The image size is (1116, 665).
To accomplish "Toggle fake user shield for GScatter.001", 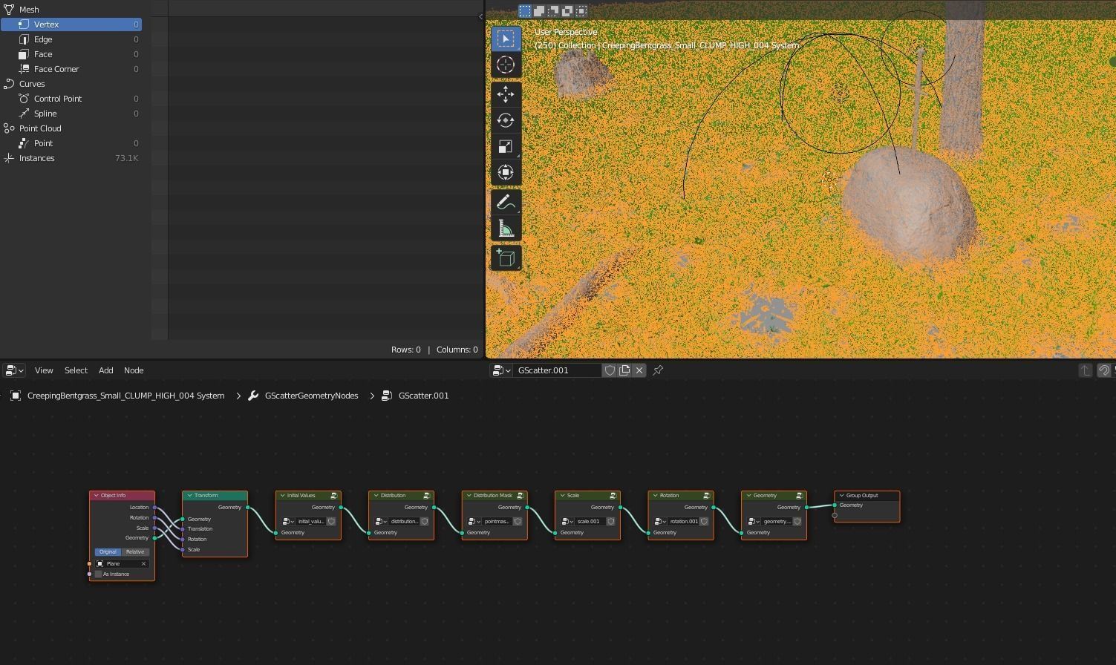I will [x=610, y=370].
